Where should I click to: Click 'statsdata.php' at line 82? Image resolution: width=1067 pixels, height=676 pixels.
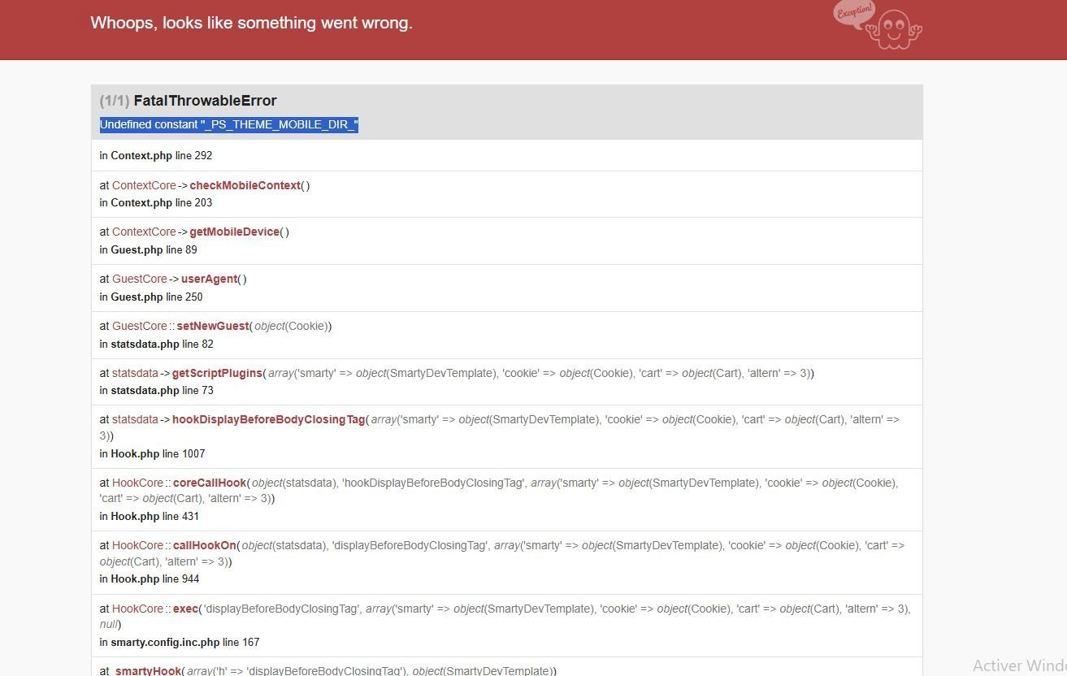point(145,344)
